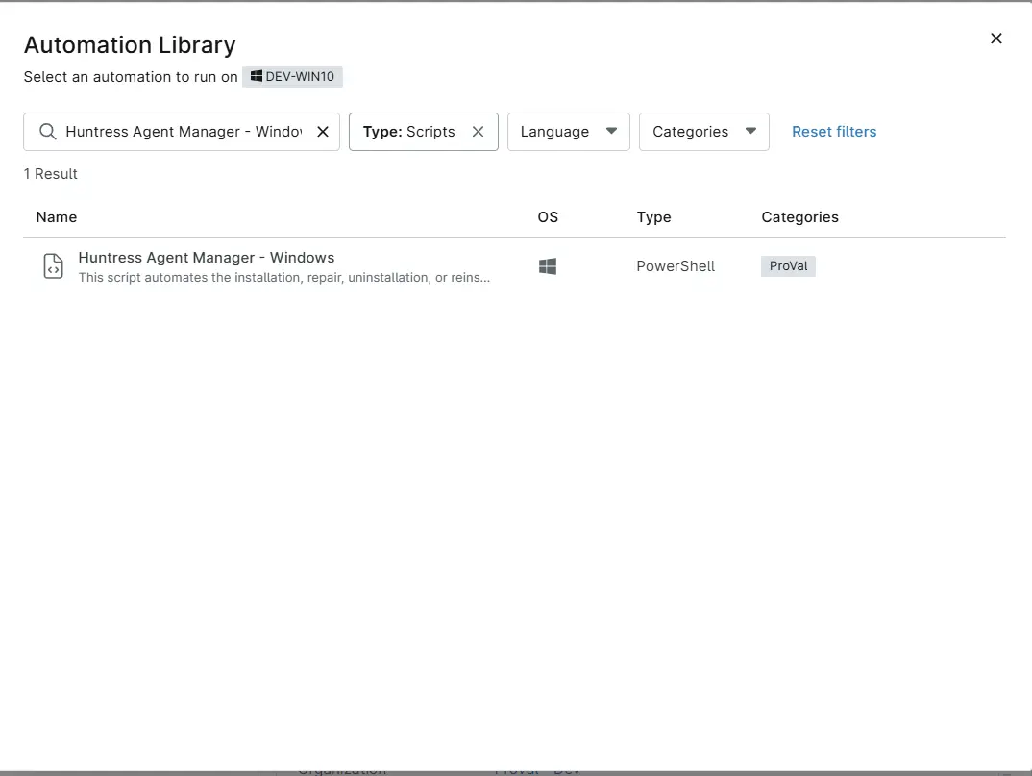The image size is (1032, 776).
Task: Close the Automation Library dialog
Action: 995,38
